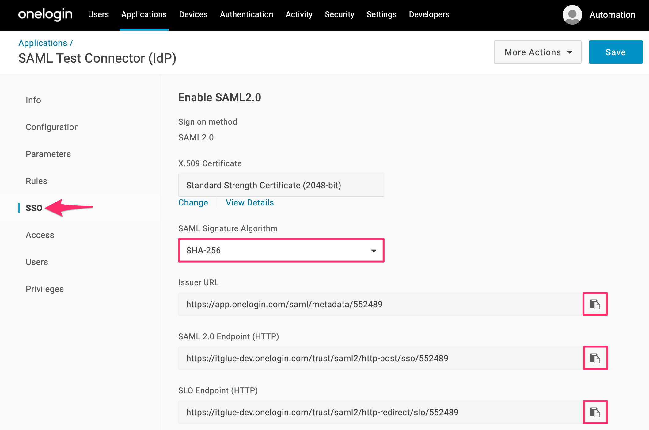Click the user avatar icon
This screenshot has width=649, height=430.
[572, 15]
